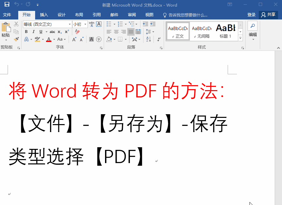282x205 pixels.
Task: Switch to the 插入 tab
Action: (x=44, y=15)
